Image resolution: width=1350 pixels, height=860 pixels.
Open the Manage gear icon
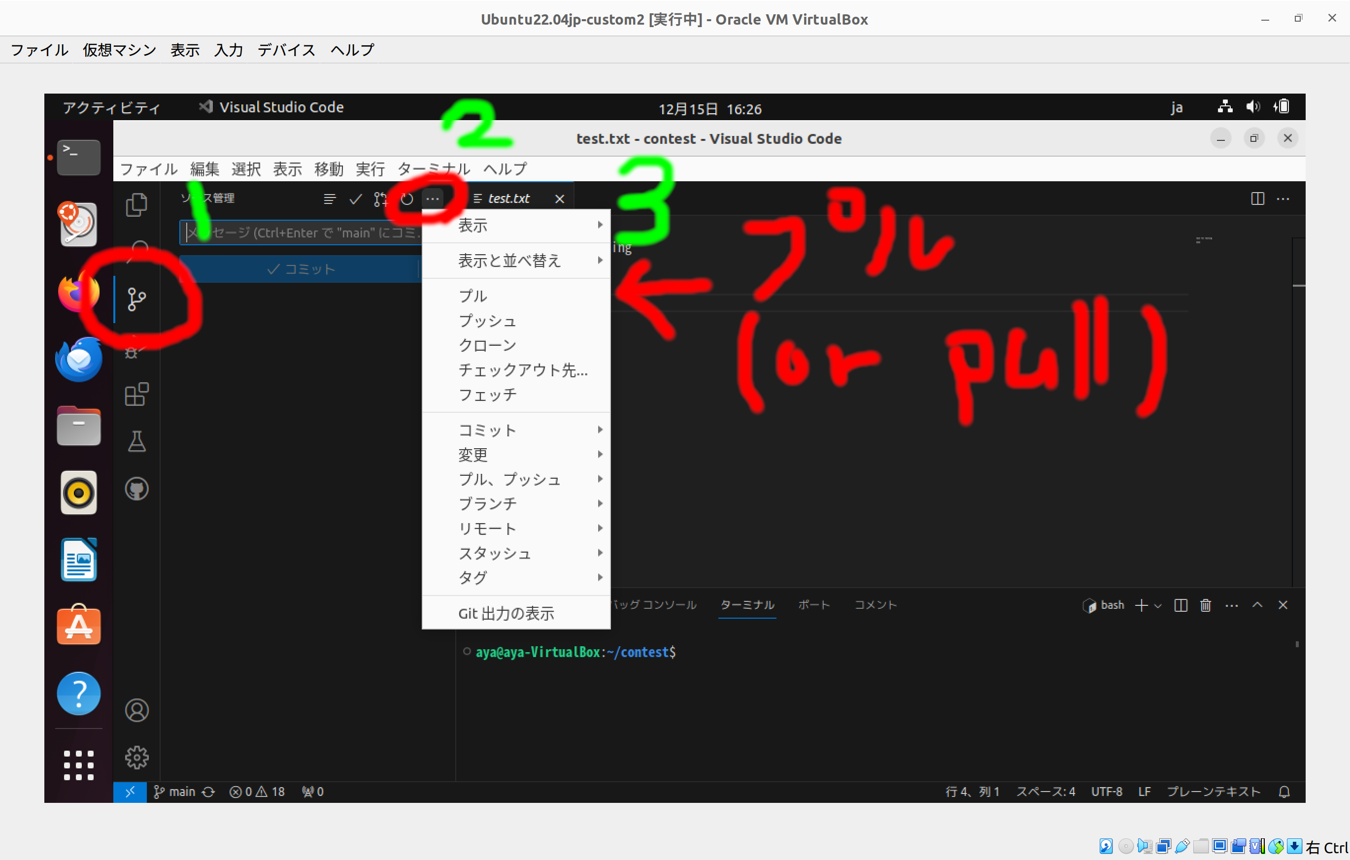(136, 758)
